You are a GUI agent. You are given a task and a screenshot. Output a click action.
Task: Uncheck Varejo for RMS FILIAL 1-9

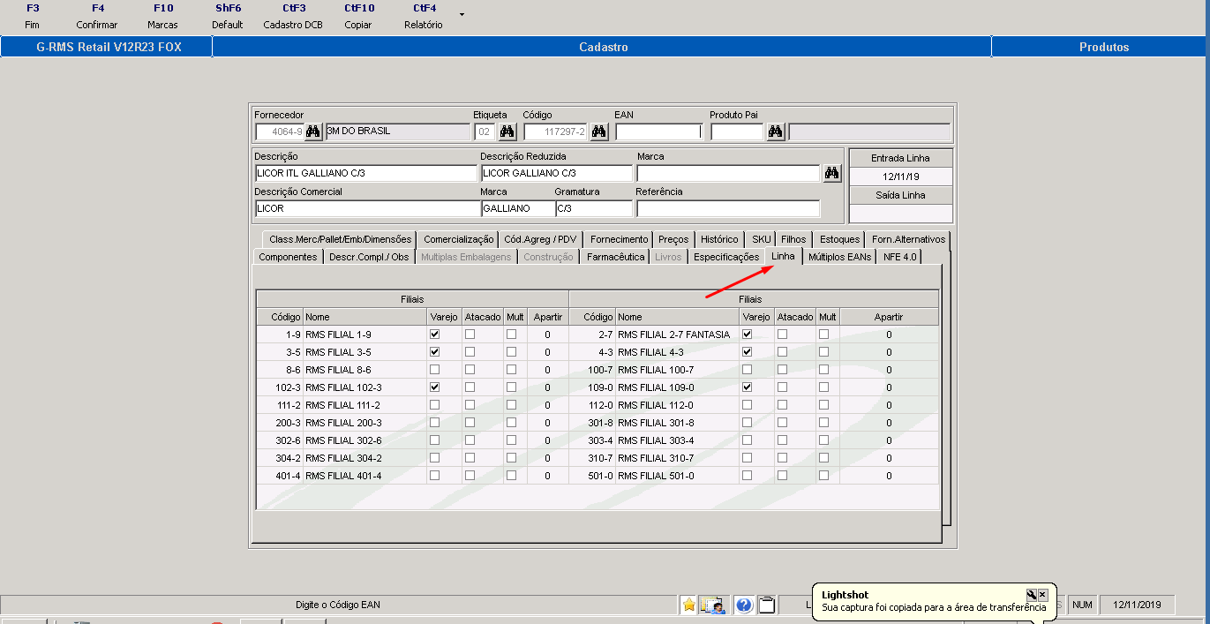434,335
